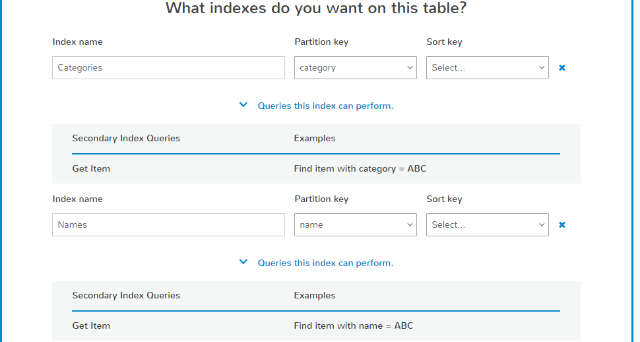Focus the Categories index name field
640x342 pixels.
[168, 68]
